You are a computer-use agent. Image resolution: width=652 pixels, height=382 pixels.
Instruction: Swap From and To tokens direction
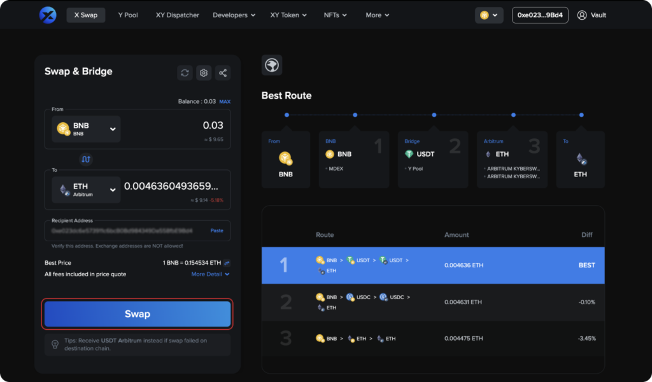click(86, 159)
